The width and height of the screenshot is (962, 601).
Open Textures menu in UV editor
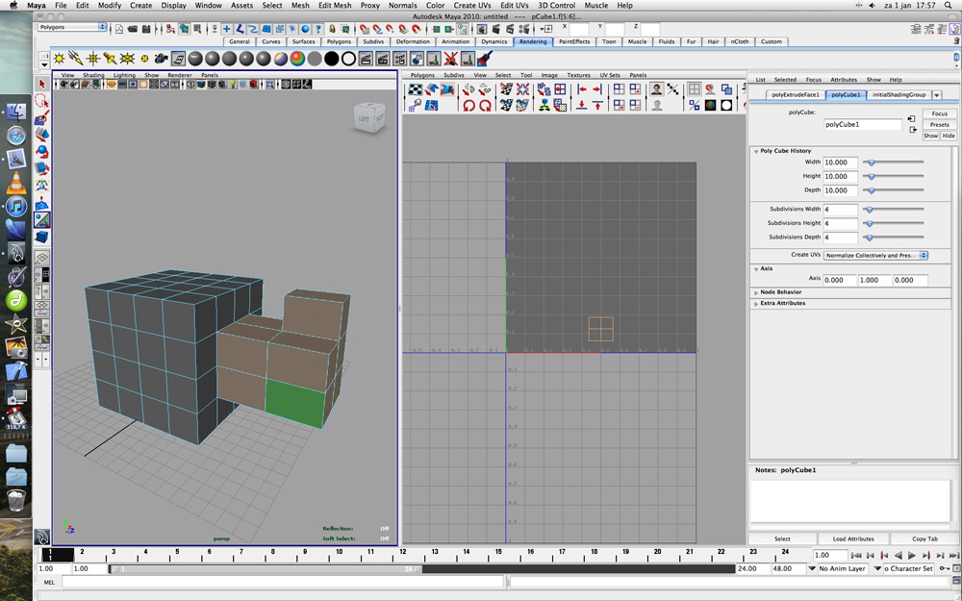tap(578, 75)
